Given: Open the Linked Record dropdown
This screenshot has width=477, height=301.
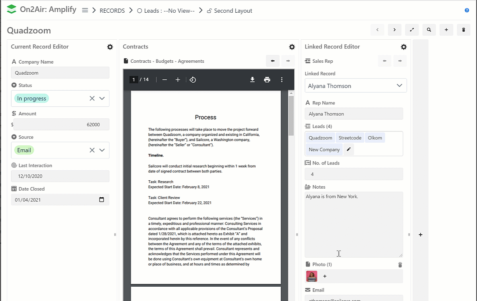Looking at the screenshot, I should tap(356, 86).
